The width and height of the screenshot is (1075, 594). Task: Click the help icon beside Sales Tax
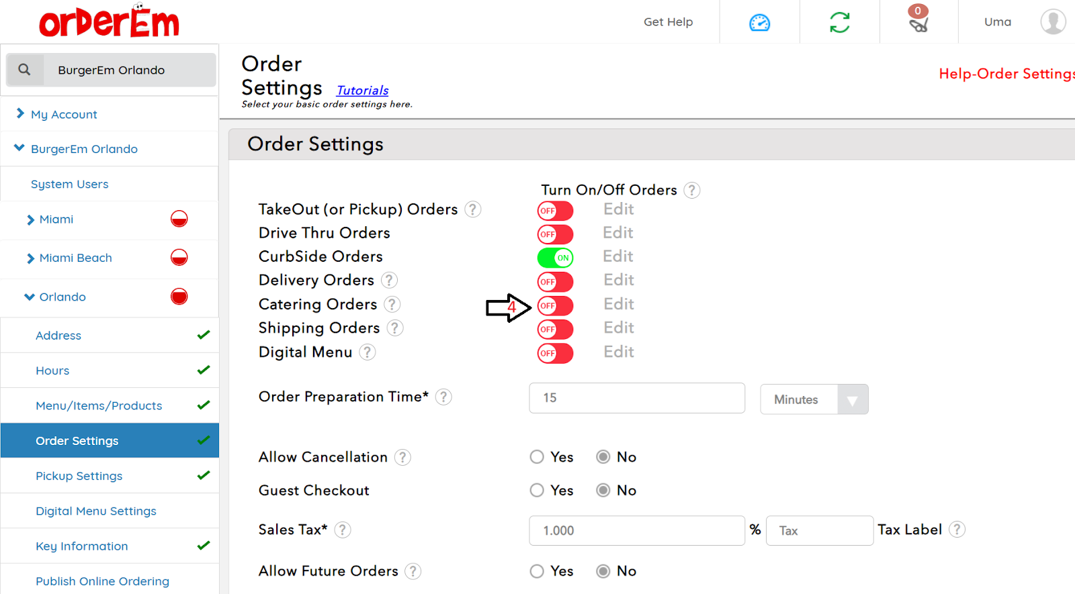click(343, 530)
